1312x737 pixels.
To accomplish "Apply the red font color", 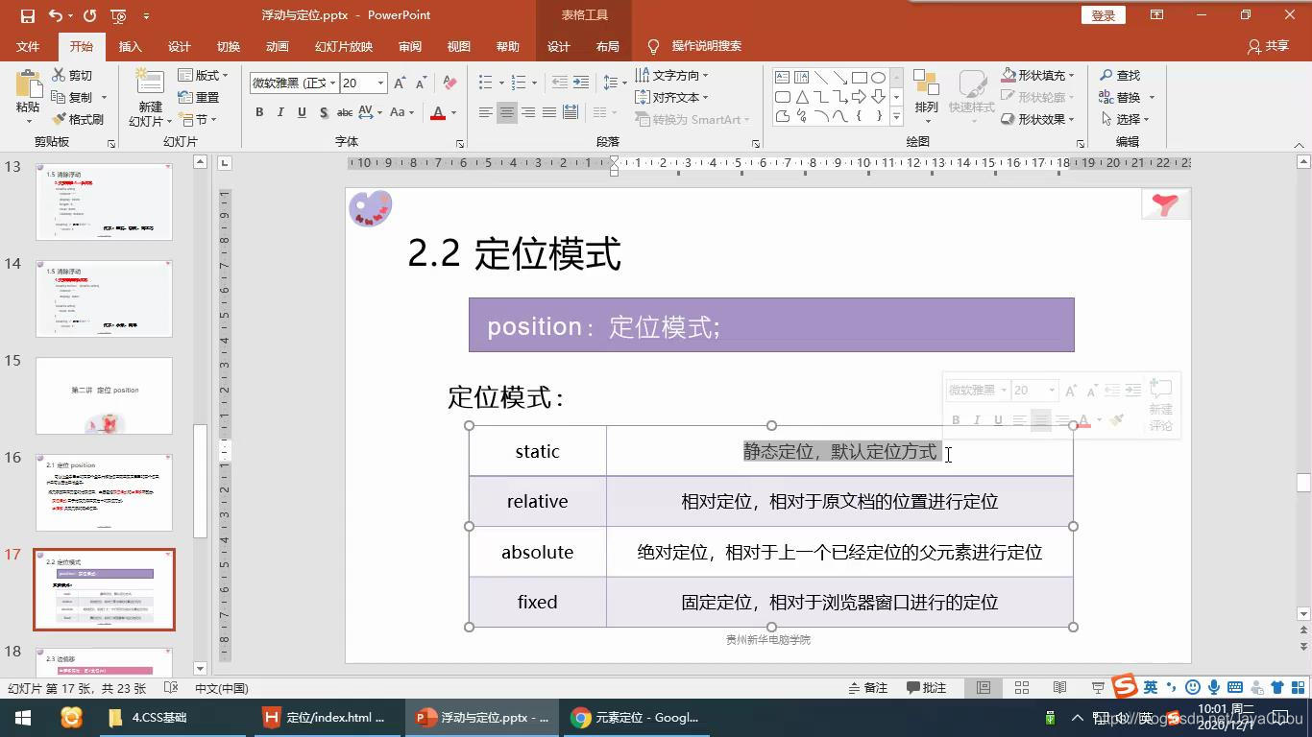I will tap(438, 112).
